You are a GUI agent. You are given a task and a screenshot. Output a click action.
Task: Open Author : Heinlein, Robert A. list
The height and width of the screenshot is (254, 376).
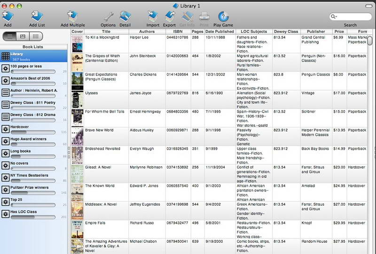(x=33, y=93)
